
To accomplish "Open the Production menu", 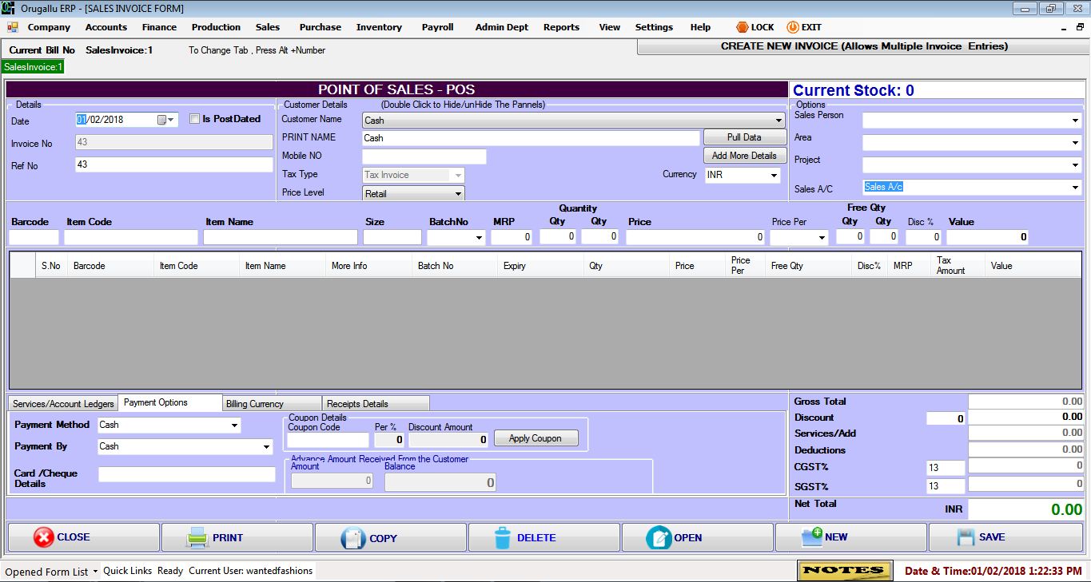I will coord(216,27).
